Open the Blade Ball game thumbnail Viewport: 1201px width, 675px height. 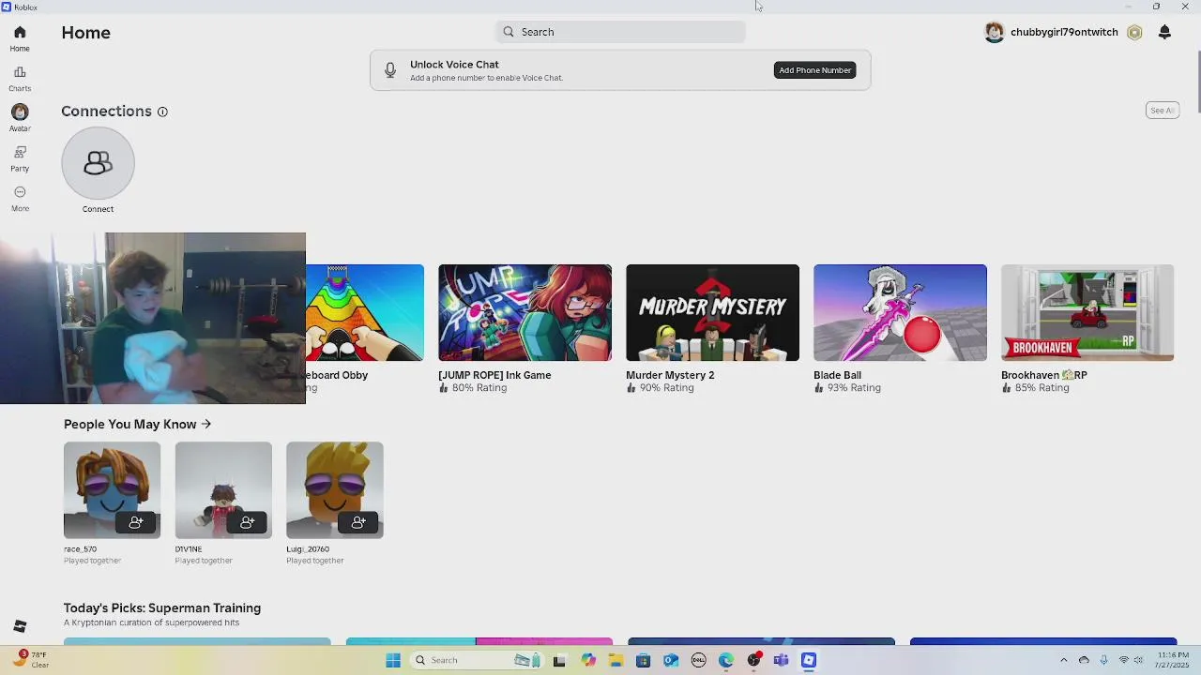coord(900,313)
